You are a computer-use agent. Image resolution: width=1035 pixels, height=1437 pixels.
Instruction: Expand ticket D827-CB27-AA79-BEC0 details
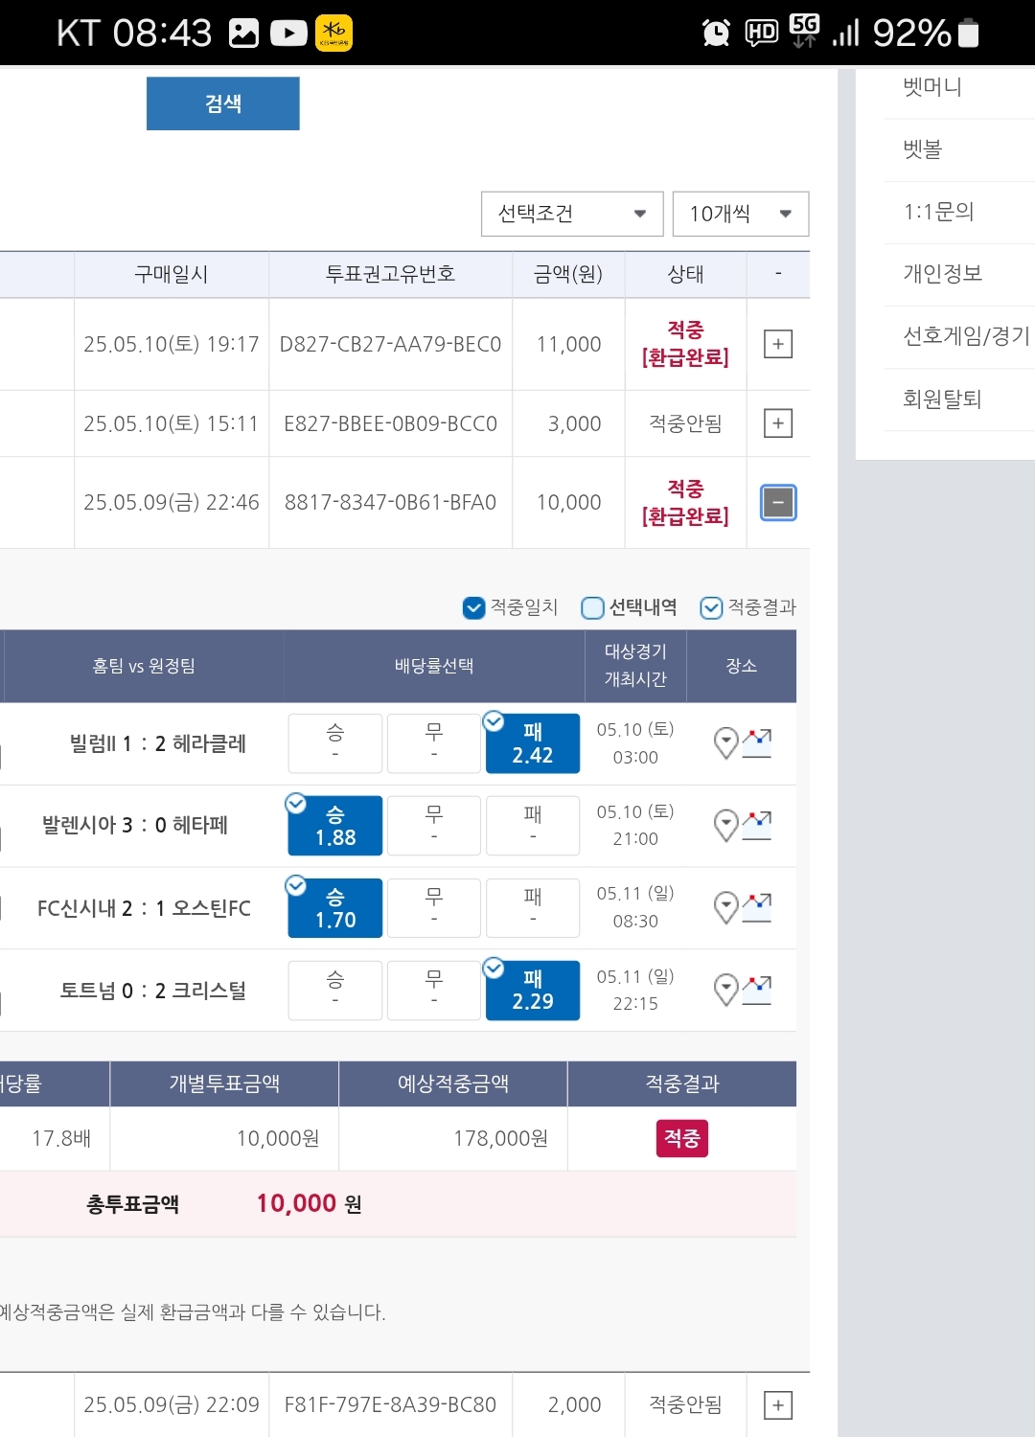click(x=778, y=344)
